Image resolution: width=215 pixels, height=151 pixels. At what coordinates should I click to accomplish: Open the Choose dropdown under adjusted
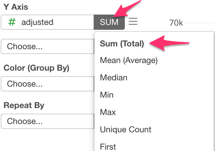click(x=48, y=46)
